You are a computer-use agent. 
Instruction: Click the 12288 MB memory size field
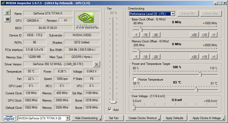[x=35, y=57]
